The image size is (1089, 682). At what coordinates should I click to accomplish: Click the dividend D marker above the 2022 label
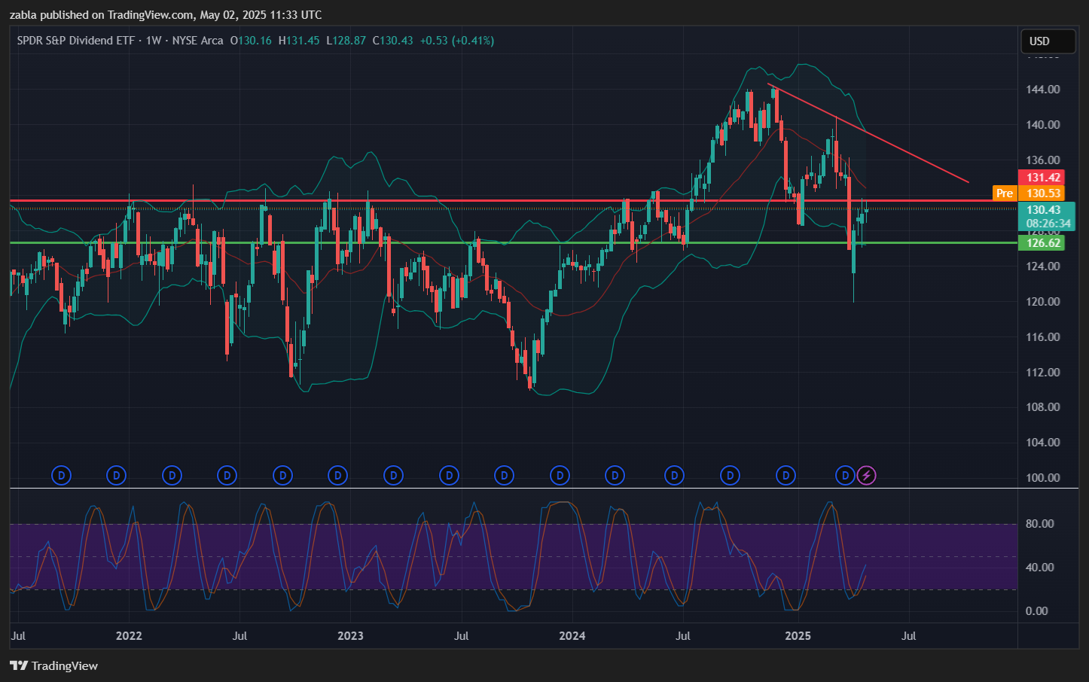coord(116,475)
